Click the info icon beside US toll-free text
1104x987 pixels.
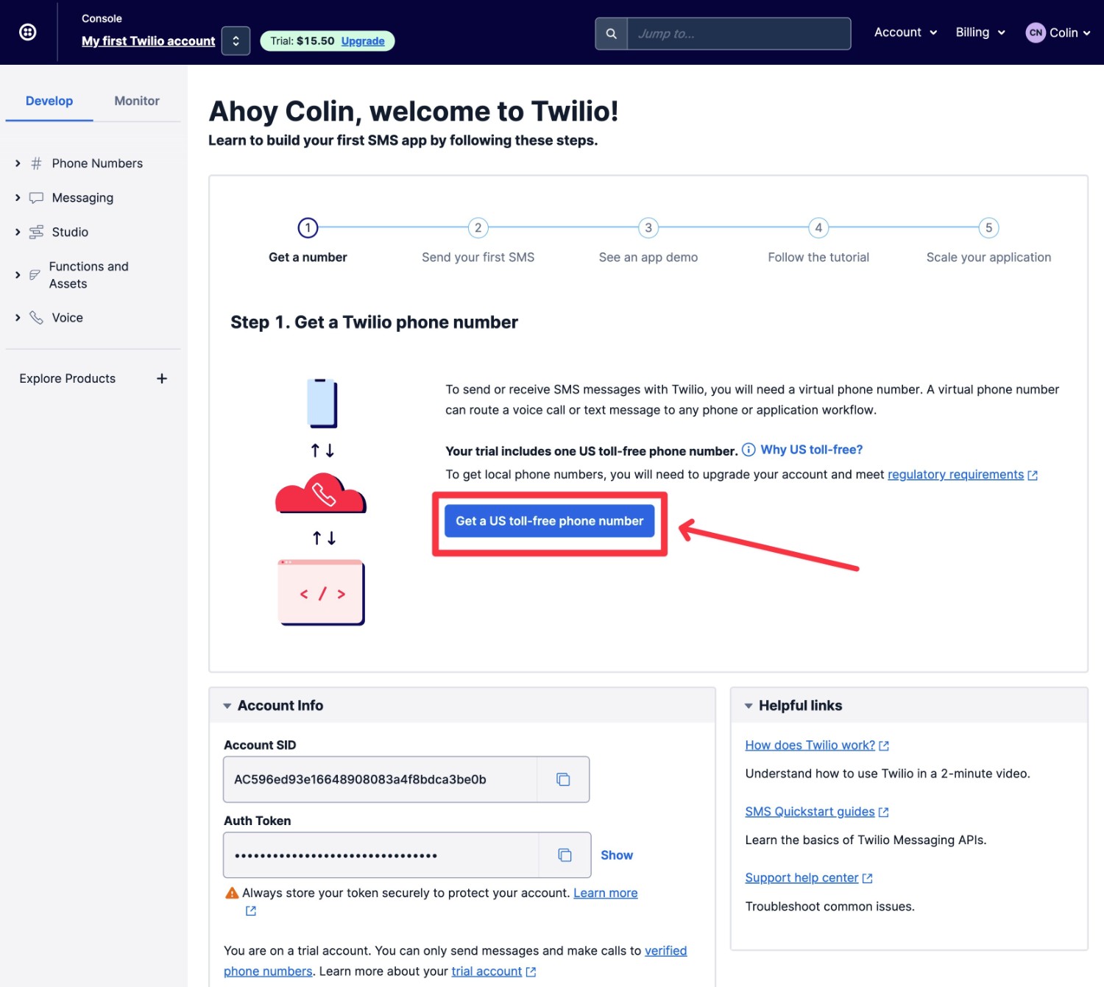(x=748, y=449)
